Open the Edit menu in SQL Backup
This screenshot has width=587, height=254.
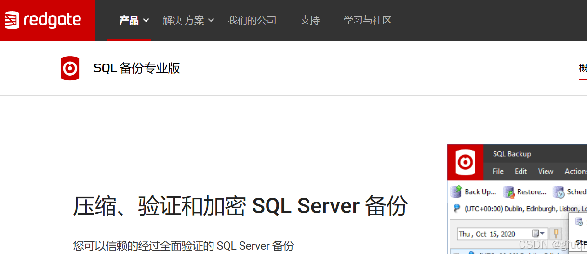click(x=520, y=171)
